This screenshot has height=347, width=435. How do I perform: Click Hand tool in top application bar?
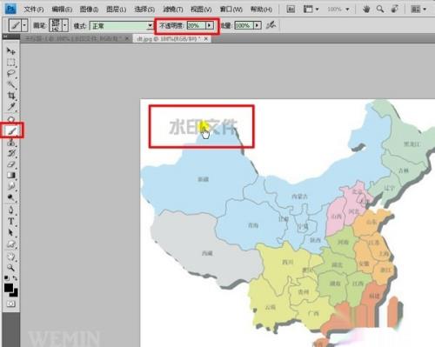[366, 10]
